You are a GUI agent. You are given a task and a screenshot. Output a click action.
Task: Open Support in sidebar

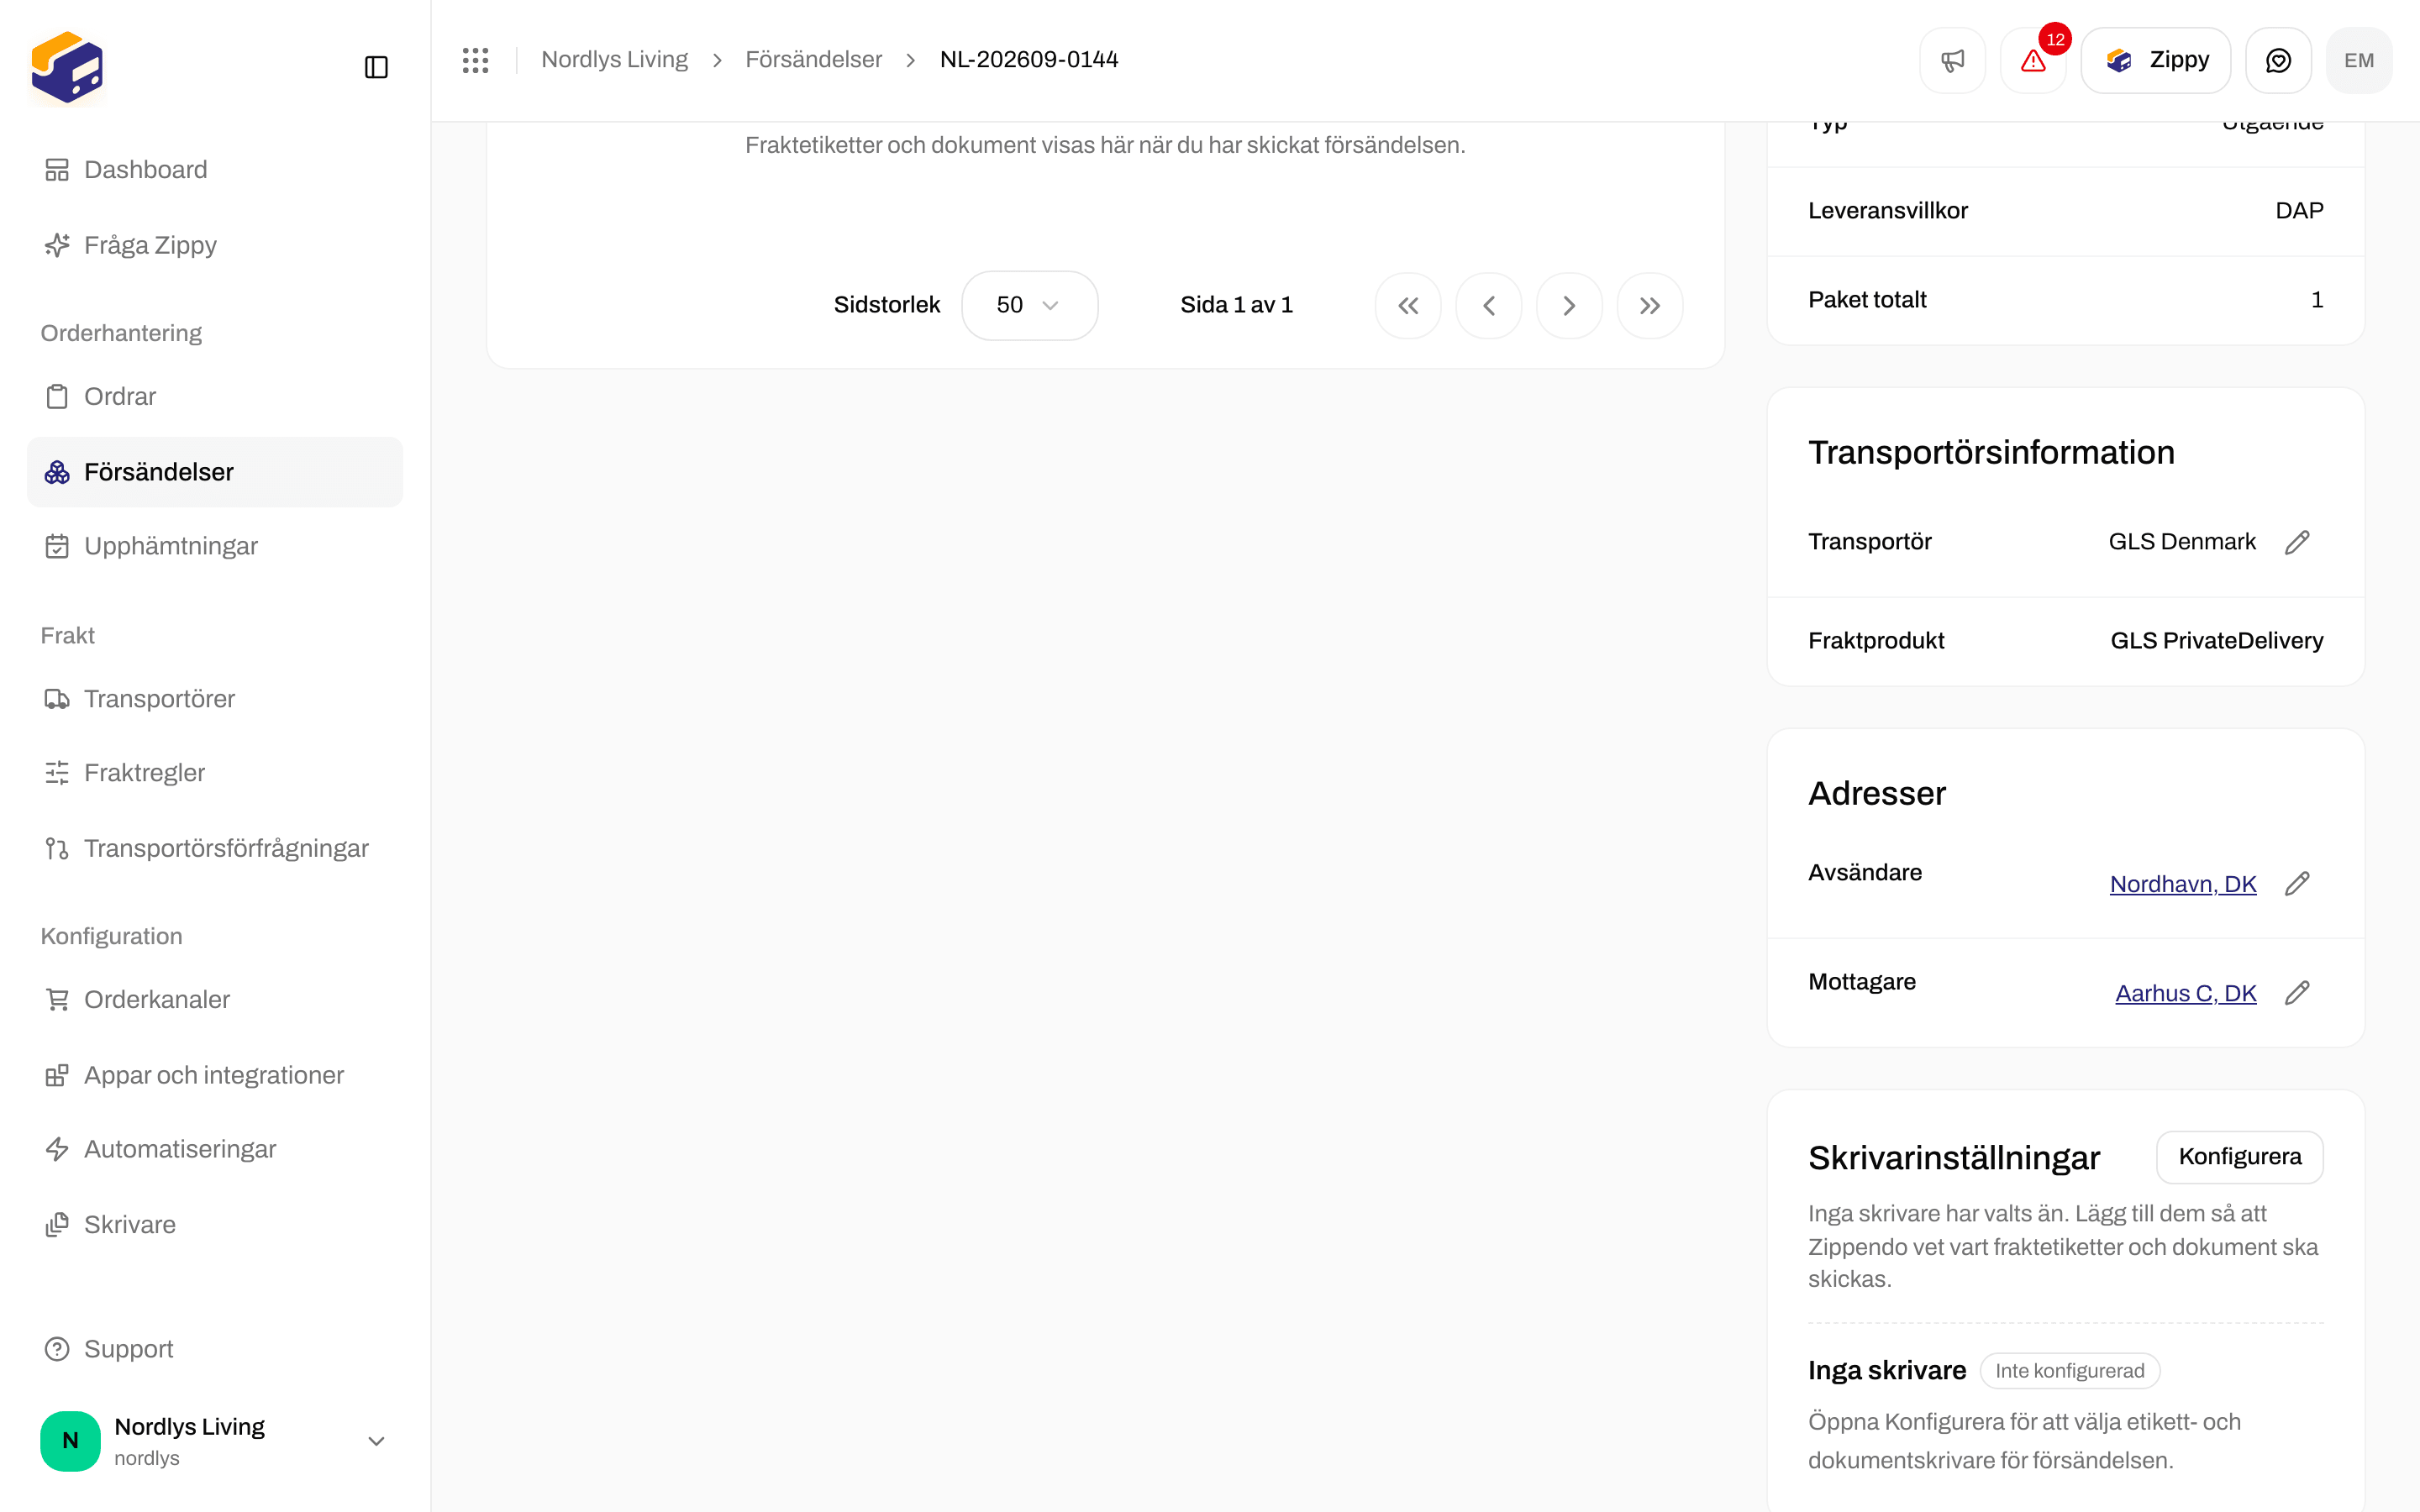click(214, 1349)
